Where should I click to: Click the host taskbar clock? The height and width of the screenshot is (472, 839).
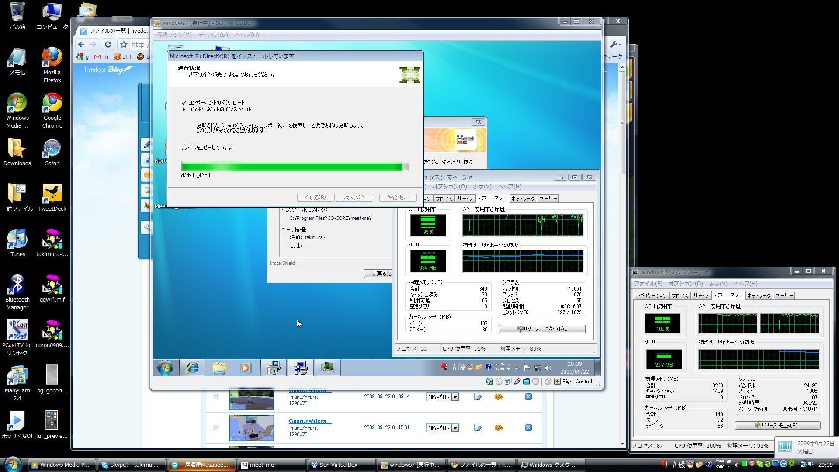pos(825,465)
